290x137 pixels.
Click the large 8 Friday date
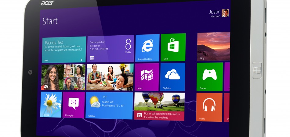click(128, 46)
